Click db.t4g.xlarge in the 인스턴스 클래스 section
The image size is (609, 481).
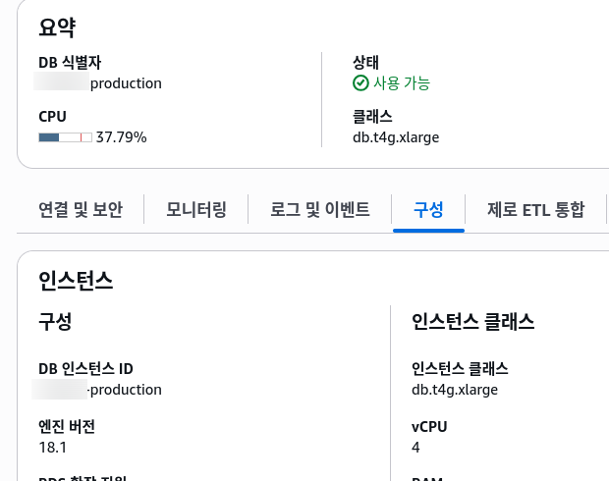click(x=455, y=390)
